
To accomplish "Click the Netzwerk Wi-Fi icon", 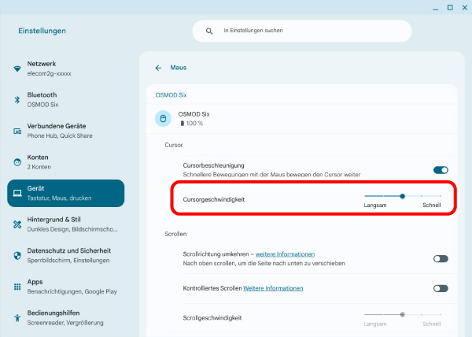I will point(17,69).
